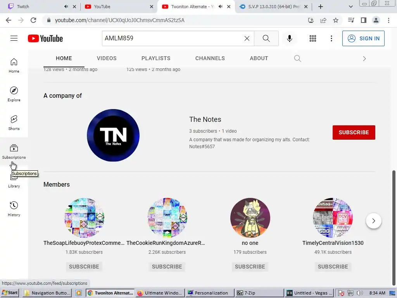Open The Notes channel title
This screenshot has width=397, height=298.
click(205, 120)
